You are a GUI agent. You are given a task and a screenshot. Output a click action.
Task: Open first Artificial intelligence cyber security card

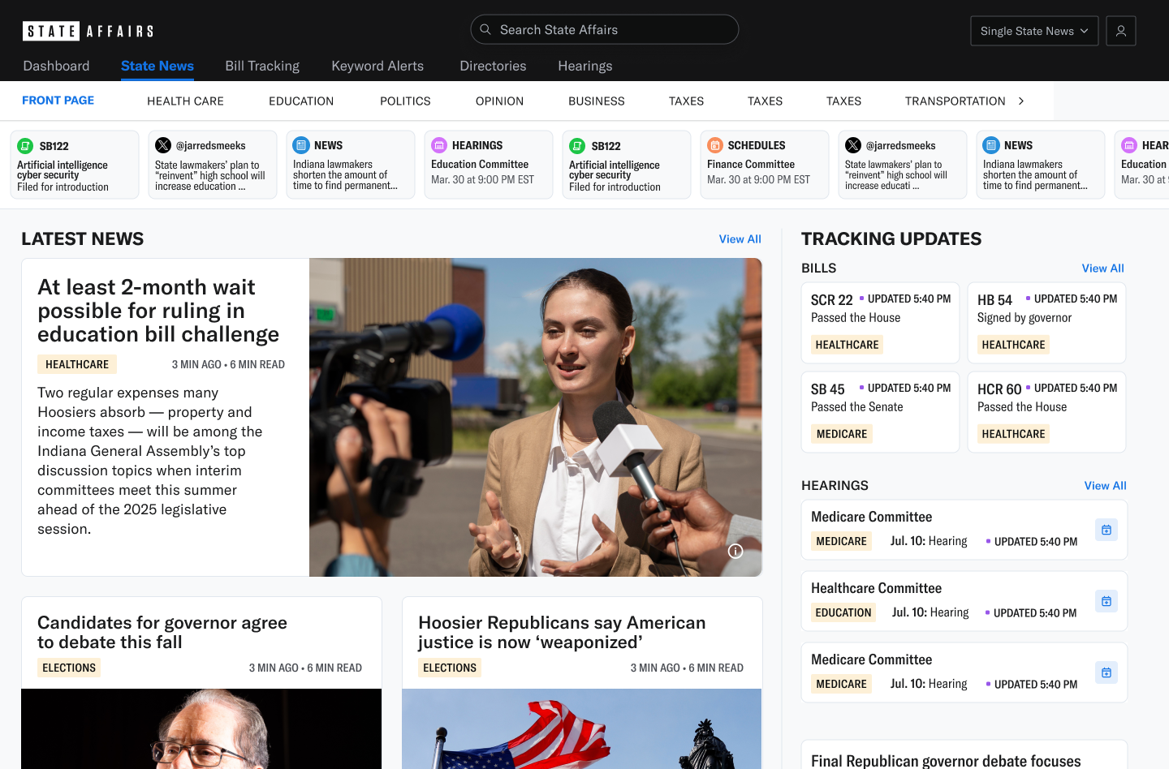pyautogui.click(x=75, y=165)
